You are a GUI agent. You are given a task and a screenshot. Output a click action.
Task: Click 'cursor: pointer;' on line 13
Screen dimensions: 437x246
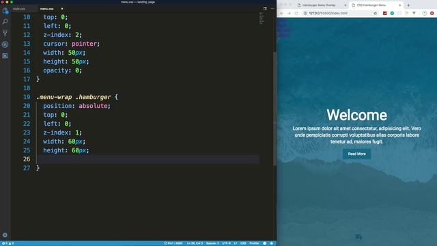[71, 44]
